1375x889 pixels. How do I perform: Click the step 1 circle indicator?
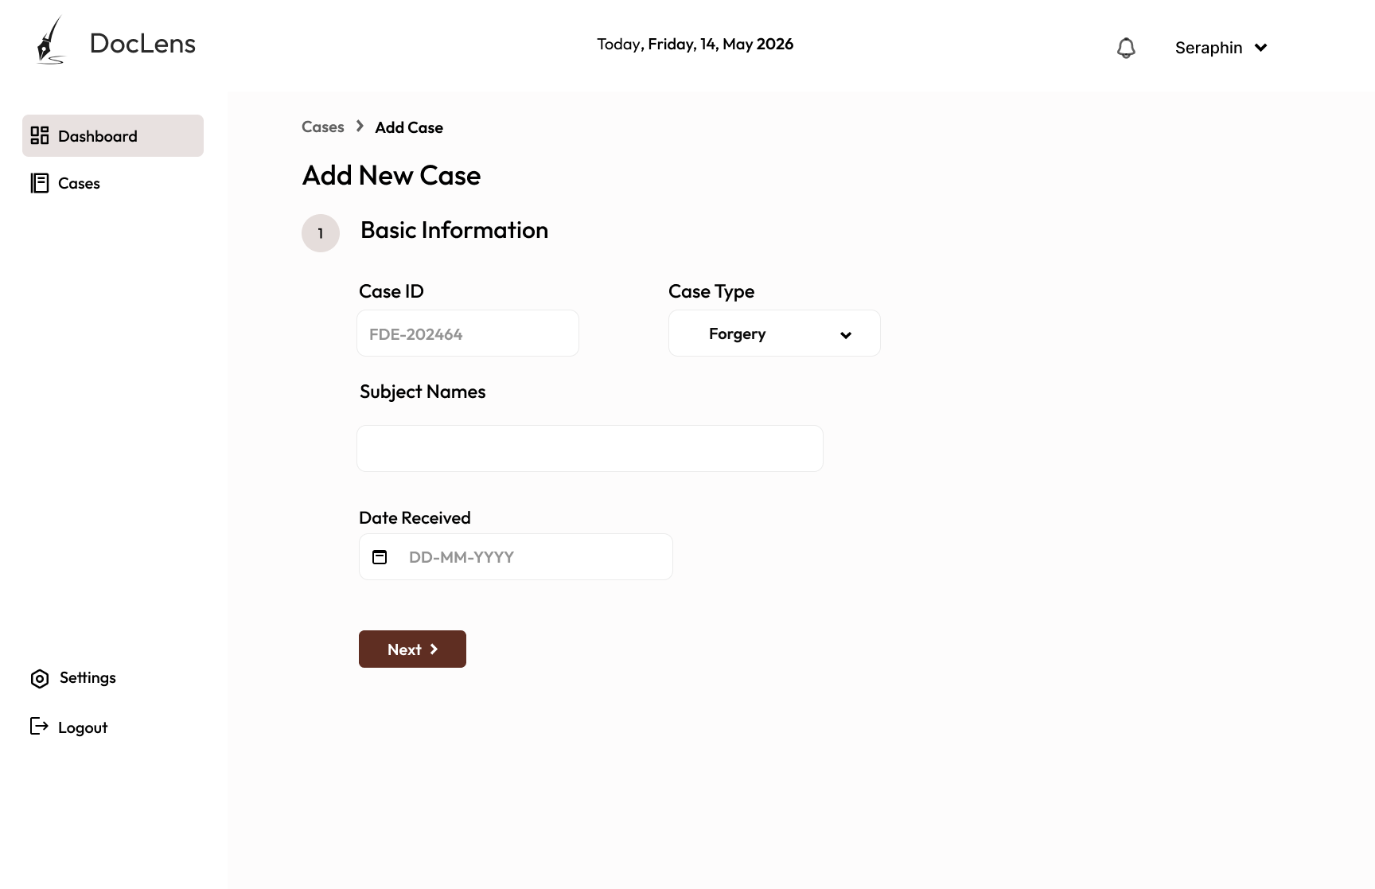point(321,233)
